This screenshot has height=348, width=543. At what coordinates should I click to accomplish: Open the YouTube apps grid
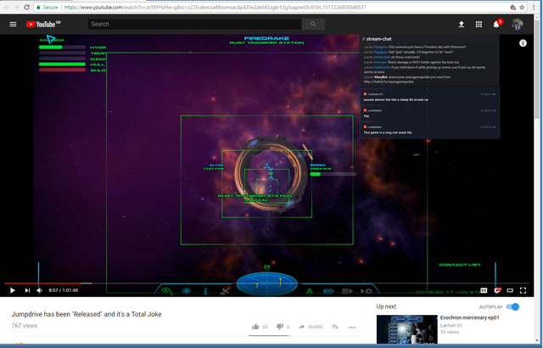point(479,25)
